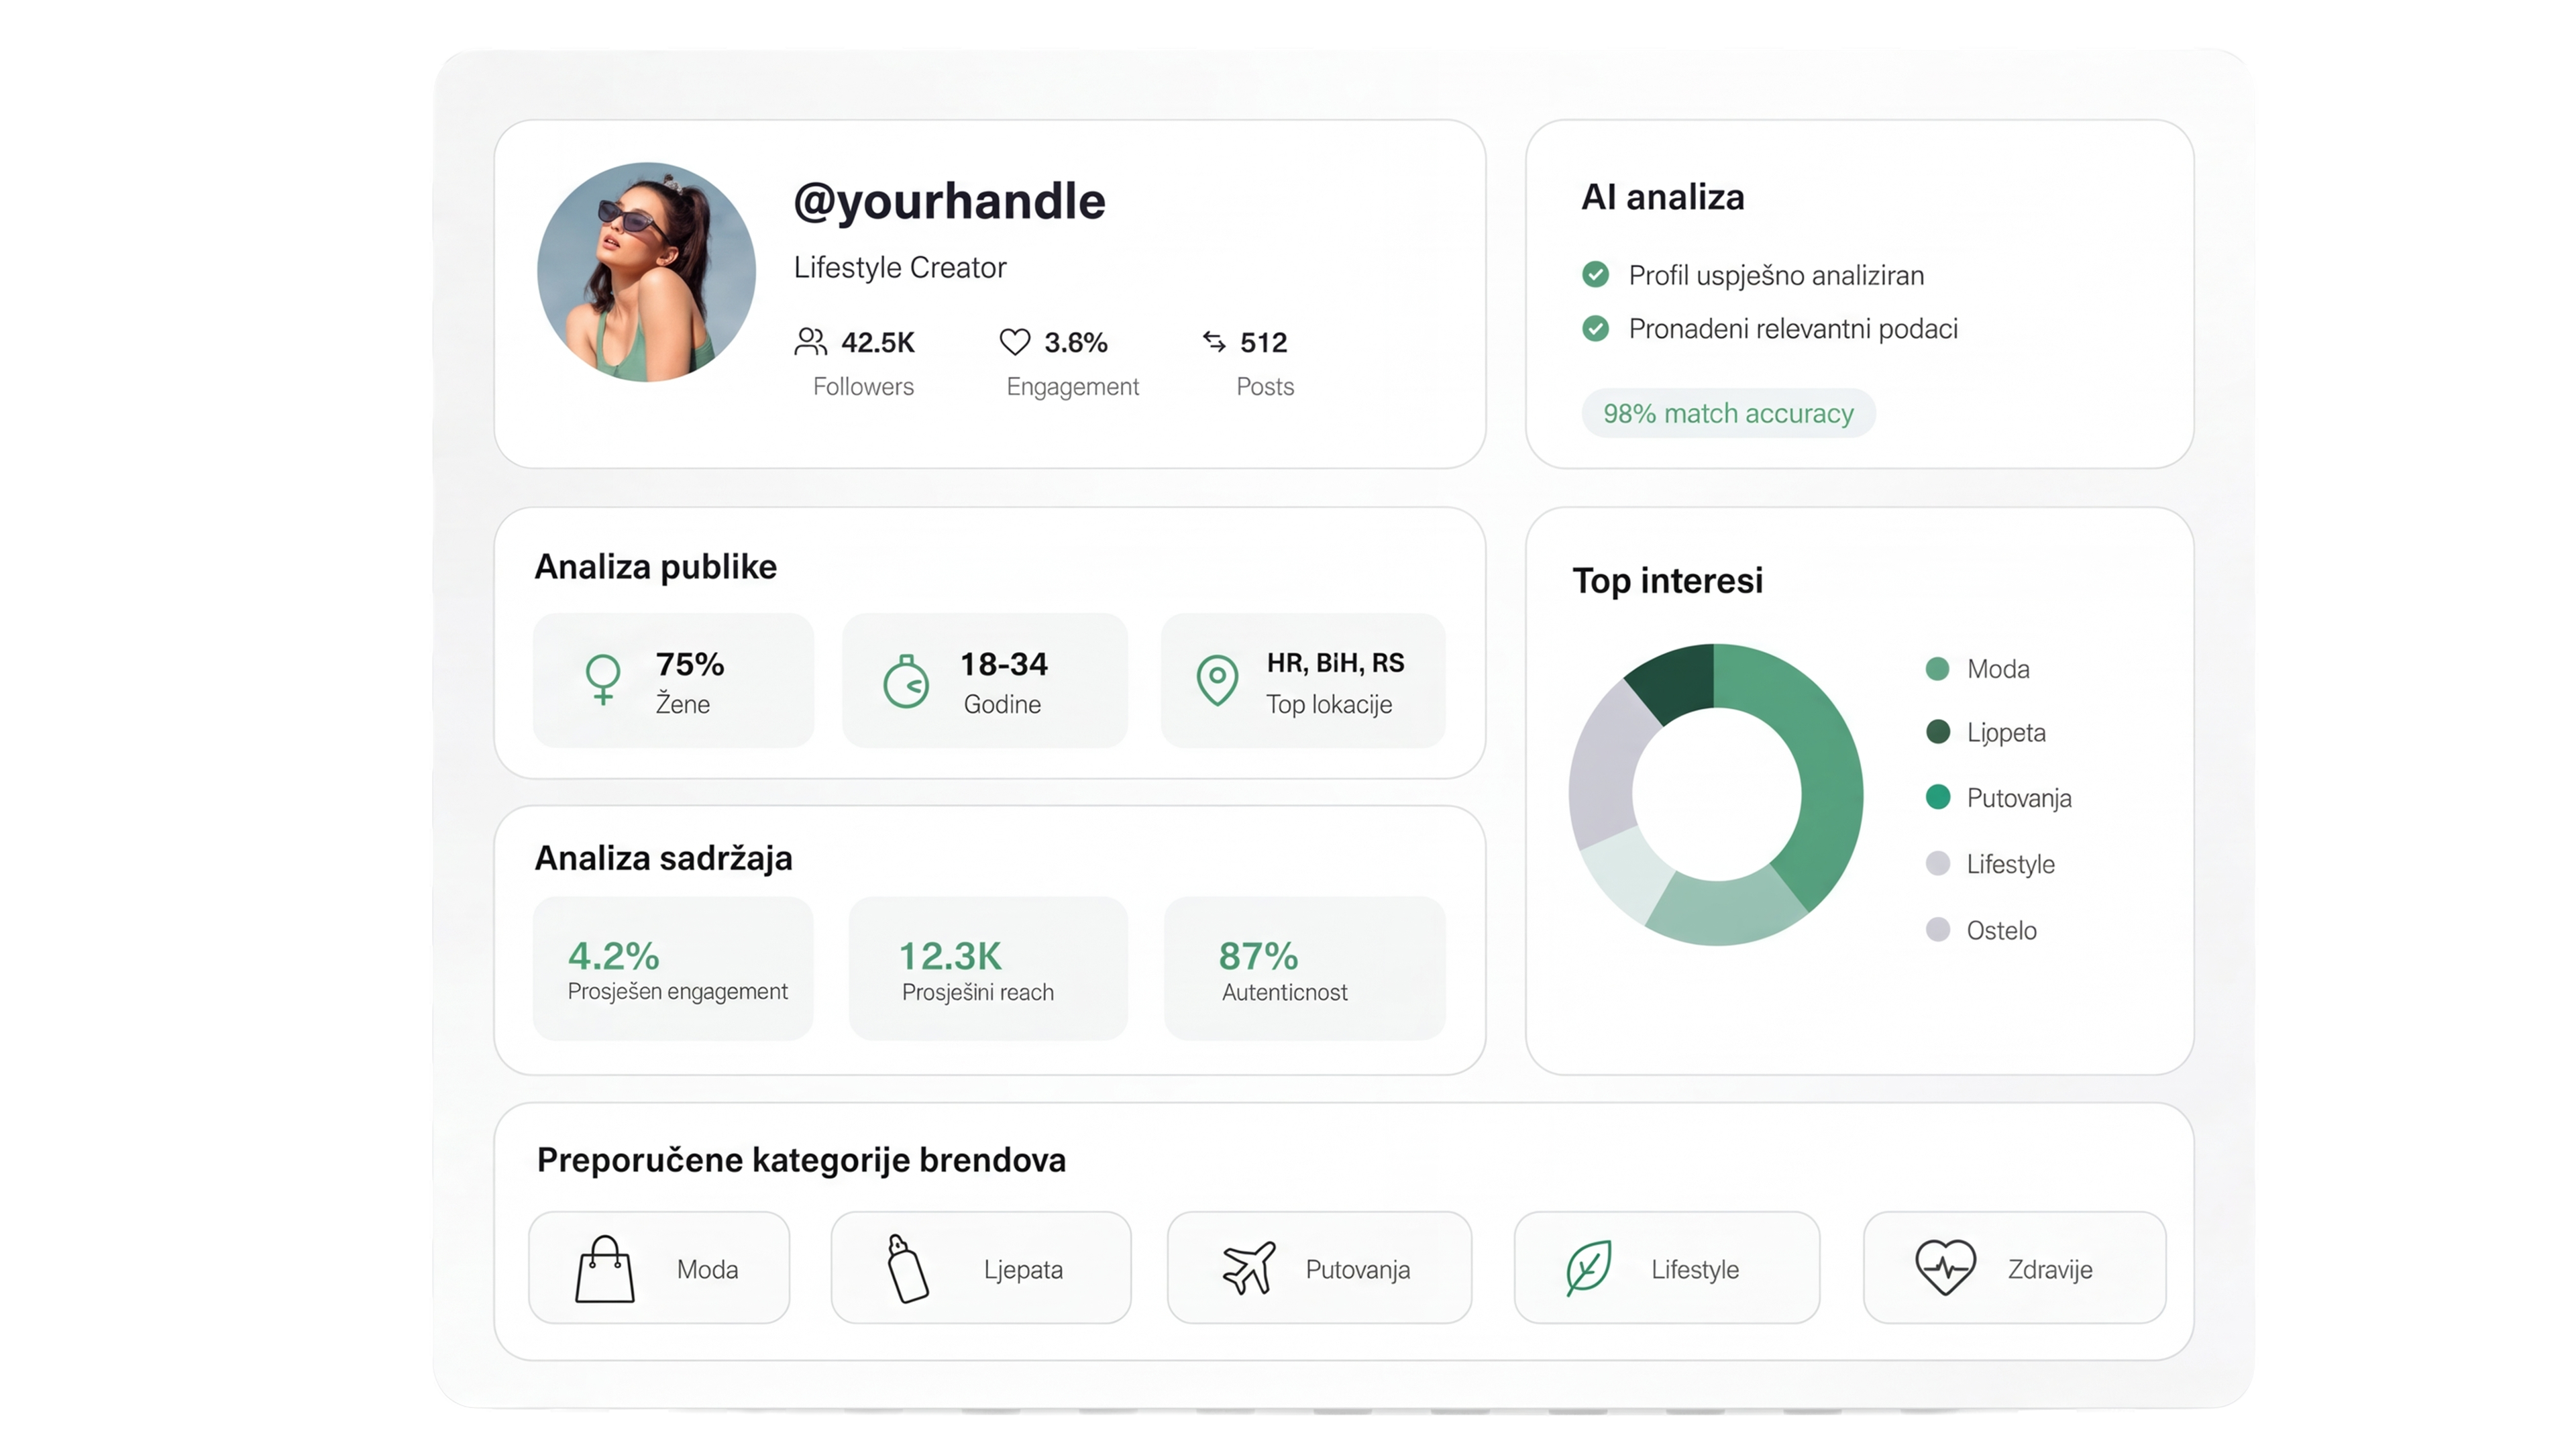
Task: Click the 98% match accuracy badge
Action: pos(1728,413)
